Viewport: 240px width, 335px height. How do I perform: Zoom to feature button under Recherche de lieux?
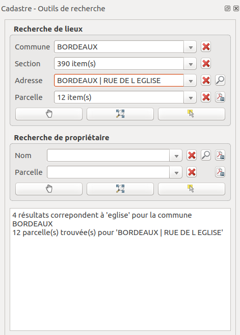[120, 114]
